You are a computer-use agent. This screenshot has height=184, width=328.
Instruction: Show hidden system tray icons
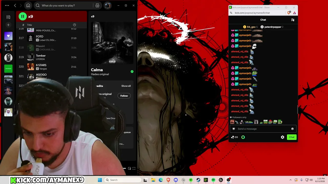[290, 180]
